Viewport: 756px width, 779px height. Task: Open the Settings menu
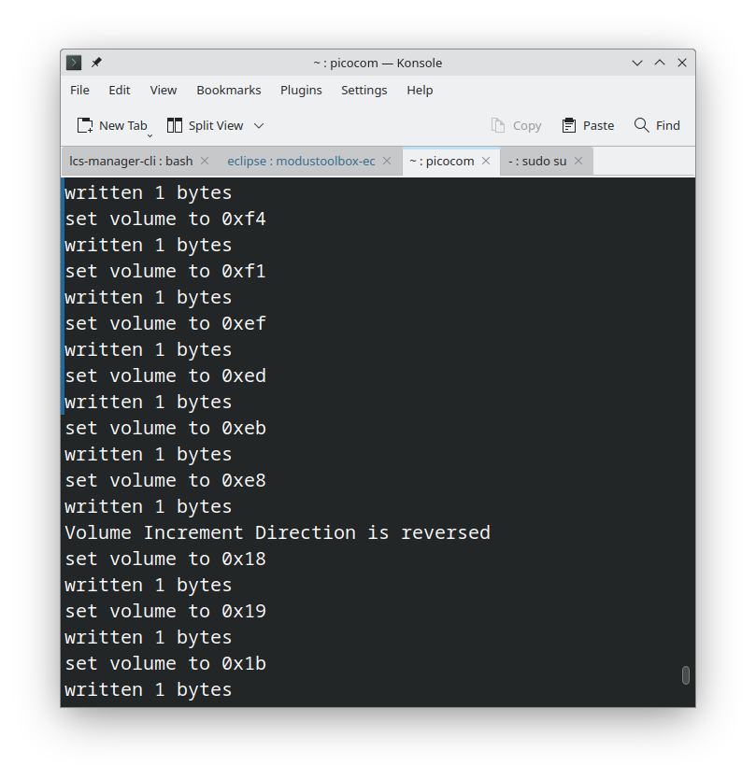coord(364,90)
